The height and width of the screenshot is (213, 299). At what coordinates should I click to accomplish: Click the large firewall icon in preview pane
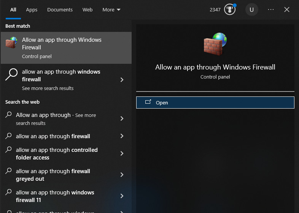215,44
